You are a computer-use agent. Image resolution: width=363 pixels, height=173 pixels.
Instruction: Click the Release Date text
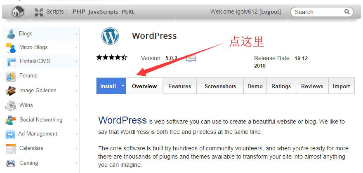(282, 62)
